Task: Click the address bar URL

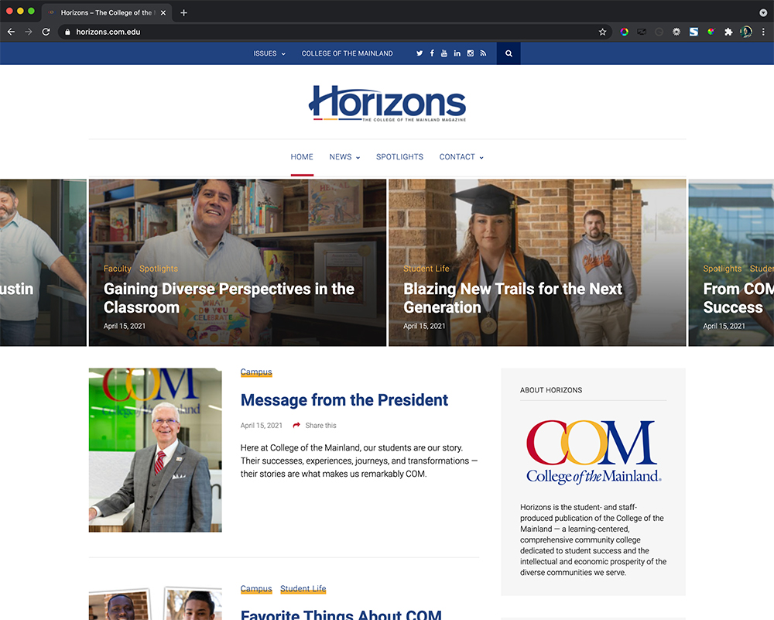Action: click(108, 32)
